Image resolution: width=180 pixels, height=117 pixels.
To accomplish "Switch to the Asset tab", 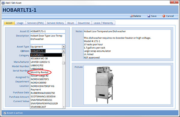I will [9, 23].
